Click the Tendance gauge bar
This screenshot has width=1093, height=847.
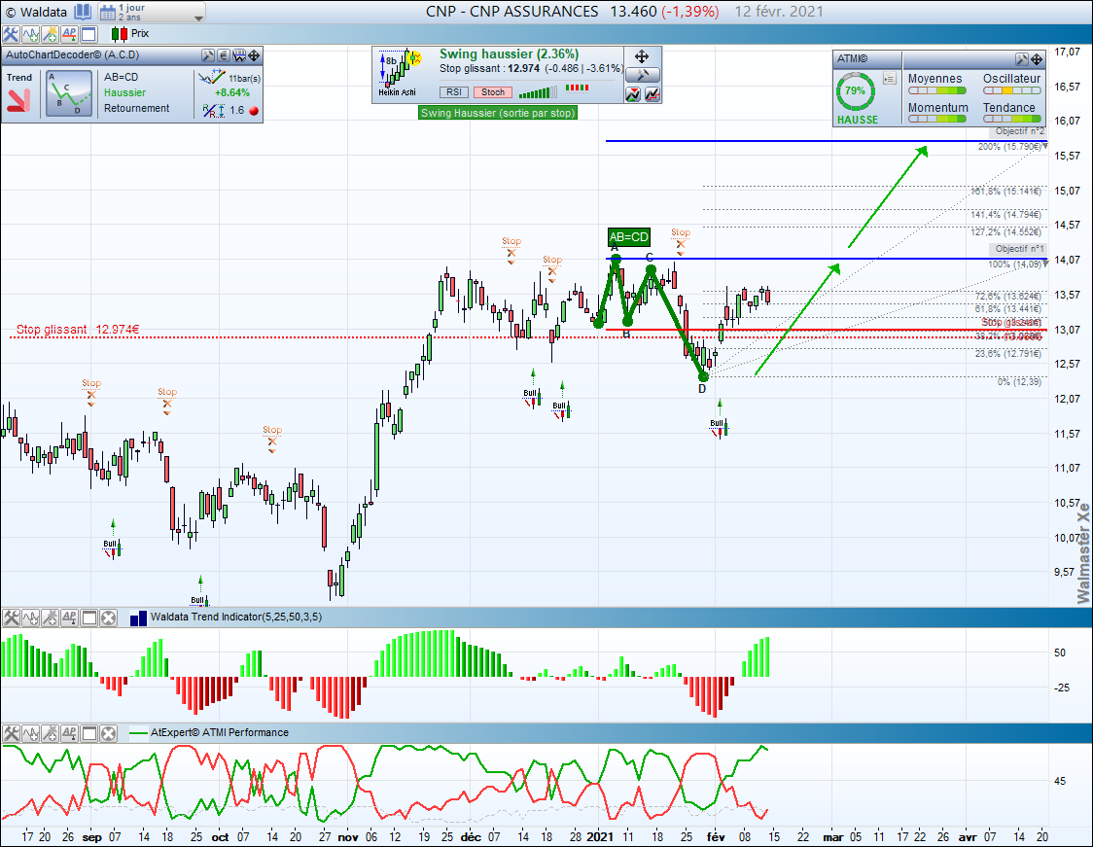(x=1012, y=120)
